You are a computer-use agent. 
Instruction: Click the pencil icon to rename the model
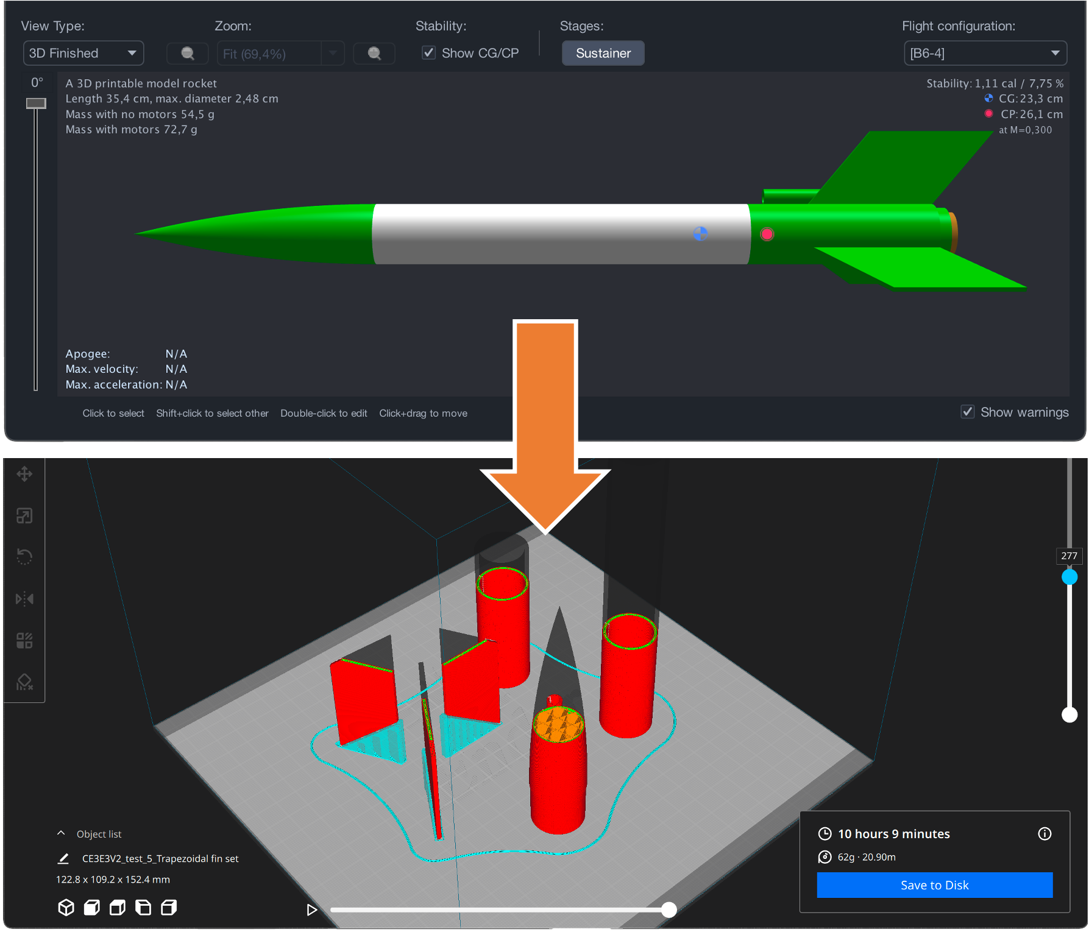(64, 858)
